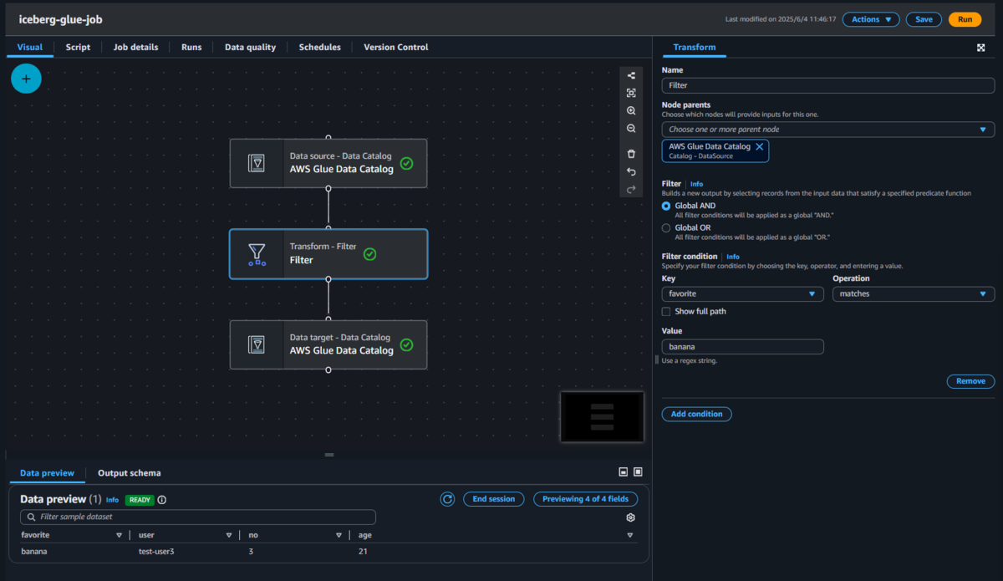The height and width of the screenshot is (581, 1003).
Task: Select the Output schema tab
Action: (130, 473)
